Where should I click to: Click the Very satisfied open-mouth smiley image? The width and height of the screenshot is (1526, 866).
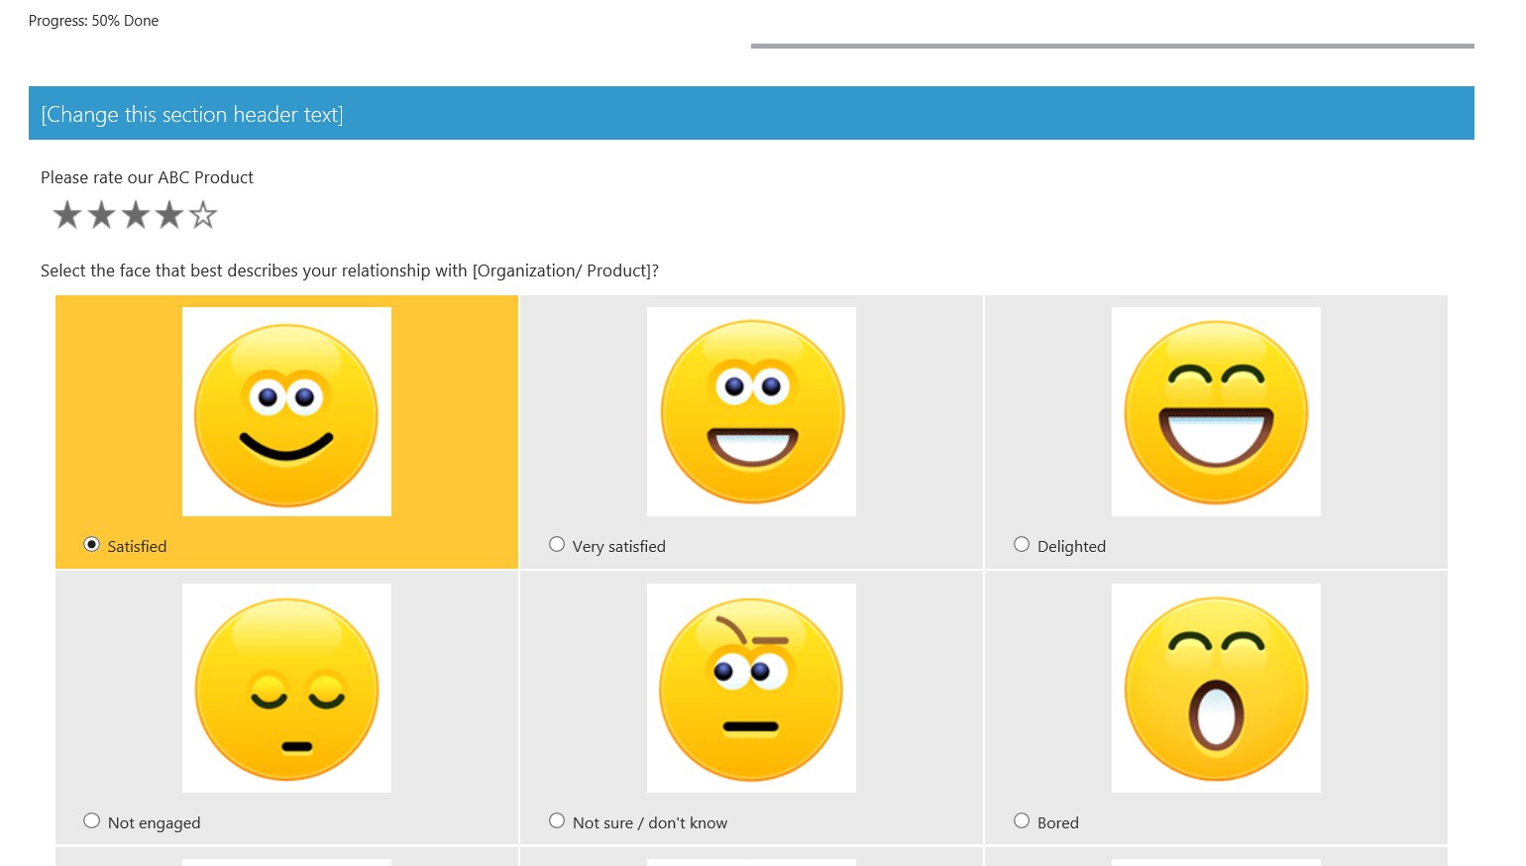751,411
